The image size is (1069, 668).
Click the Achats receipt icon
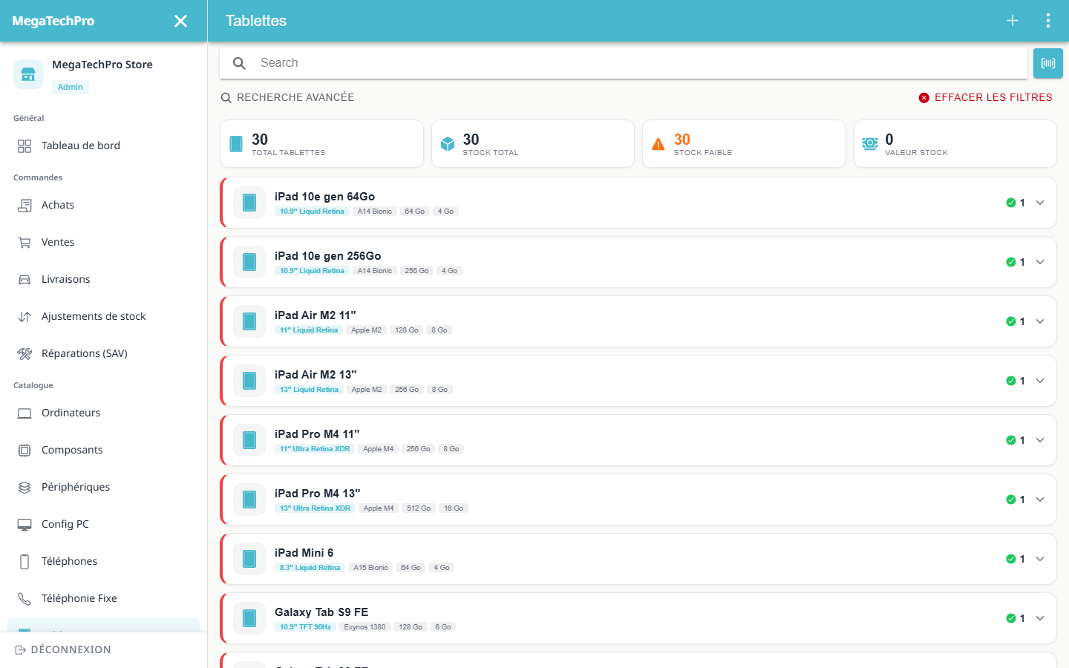coord(24,205)
